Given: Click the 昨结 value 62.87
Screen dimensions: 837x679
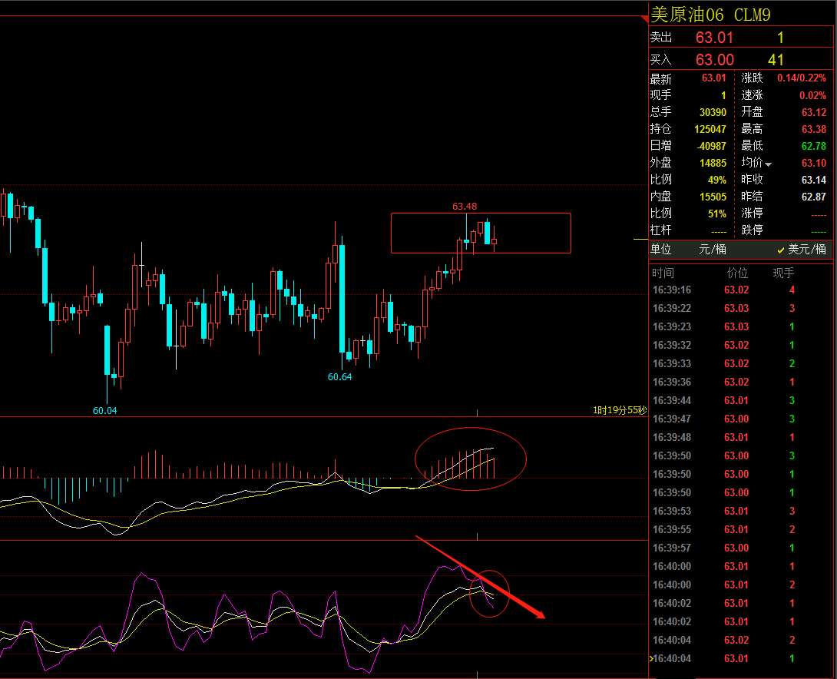Looking at the screenshot, I should (813, 197).
